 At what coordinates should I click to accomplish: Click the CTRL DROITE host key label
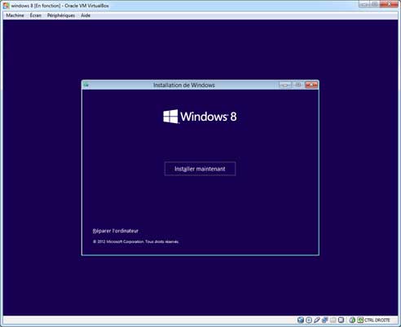click(x=377, y=320)
